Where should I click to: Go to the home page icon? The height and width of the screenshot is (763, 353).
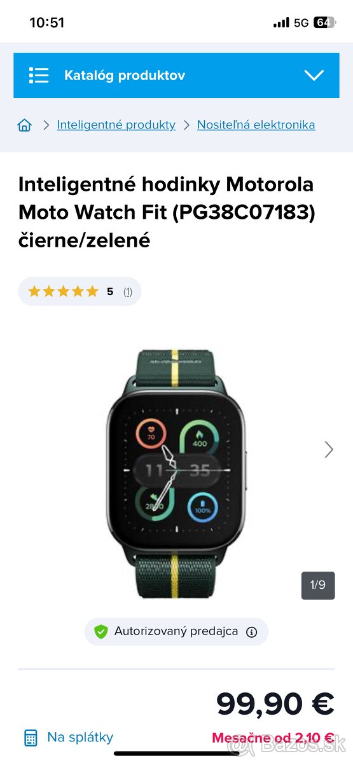click(25, 125)
